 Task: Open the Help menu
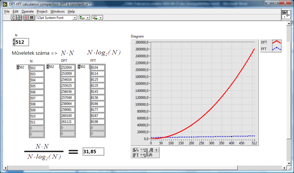coord(71,11)
